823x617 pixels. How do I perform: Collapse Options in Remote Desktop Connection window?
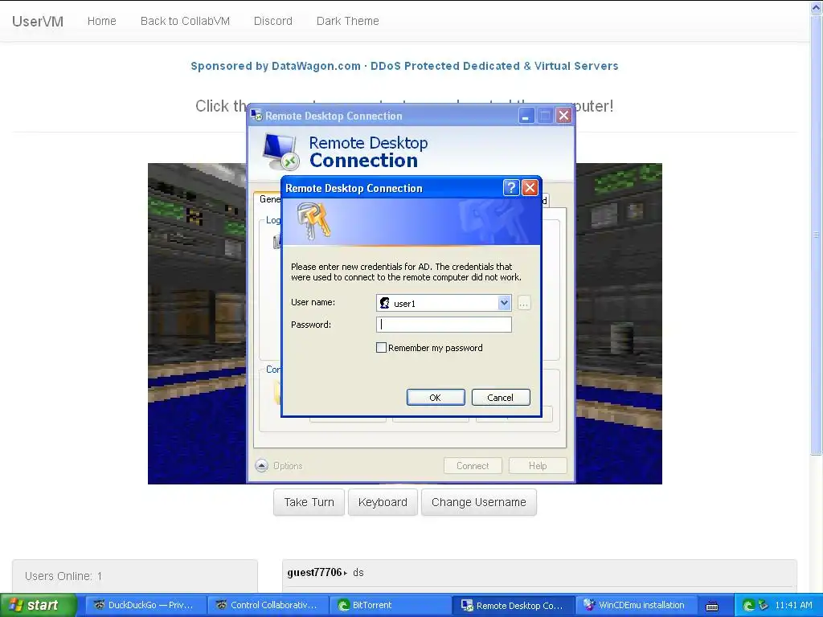click(261, 465)
